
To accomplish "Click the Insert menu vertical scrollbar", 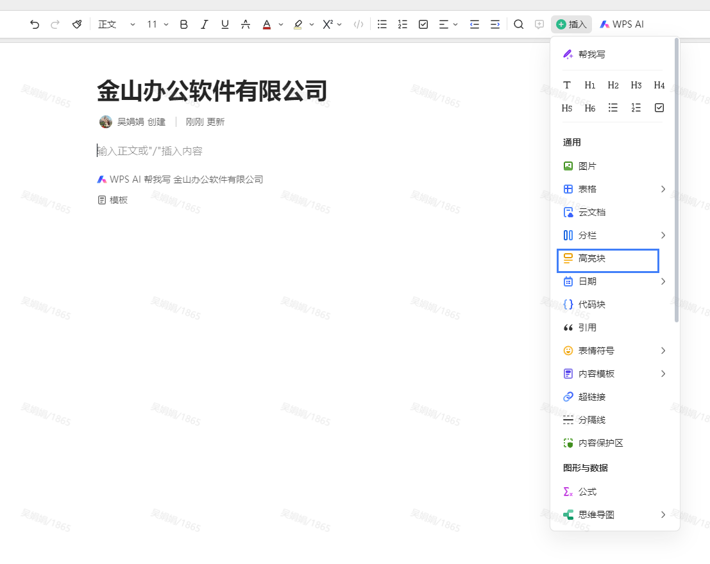I will (677, 180).
